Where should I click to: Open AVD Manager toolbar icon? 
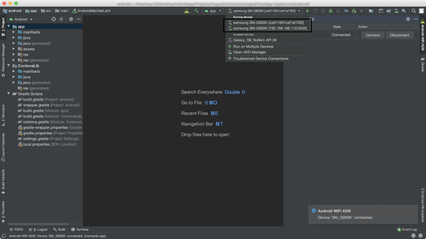(x=396, y=11)
